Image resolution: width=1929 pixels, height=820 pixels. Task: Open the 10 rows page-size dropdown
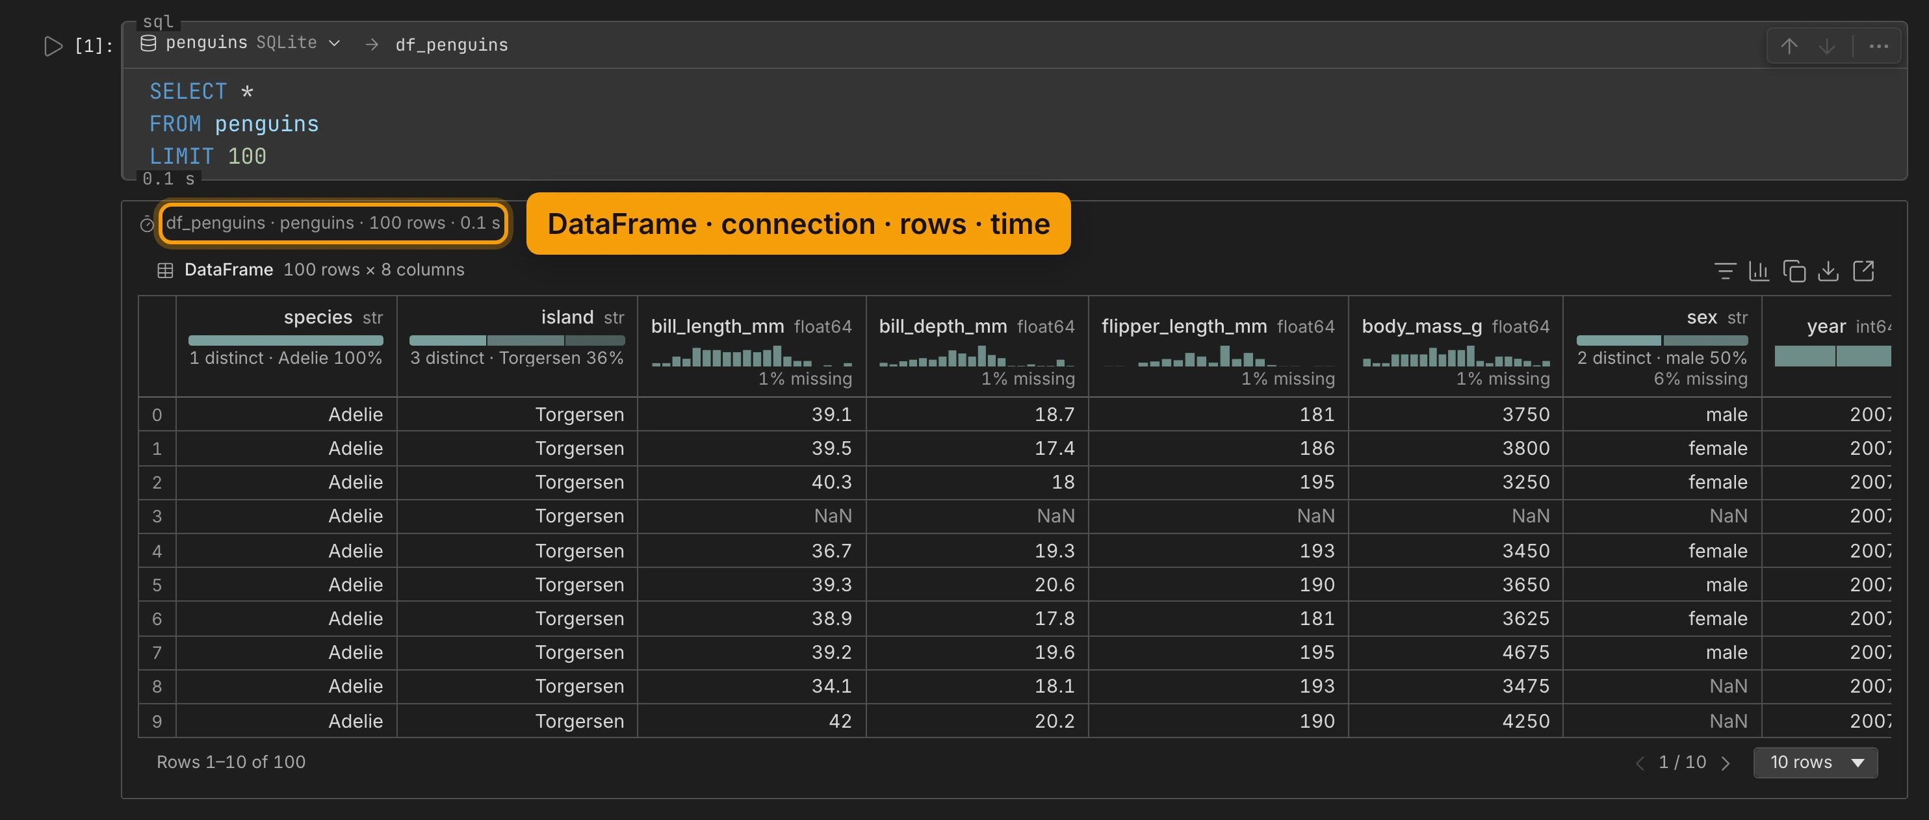(x=1815, y=762)
